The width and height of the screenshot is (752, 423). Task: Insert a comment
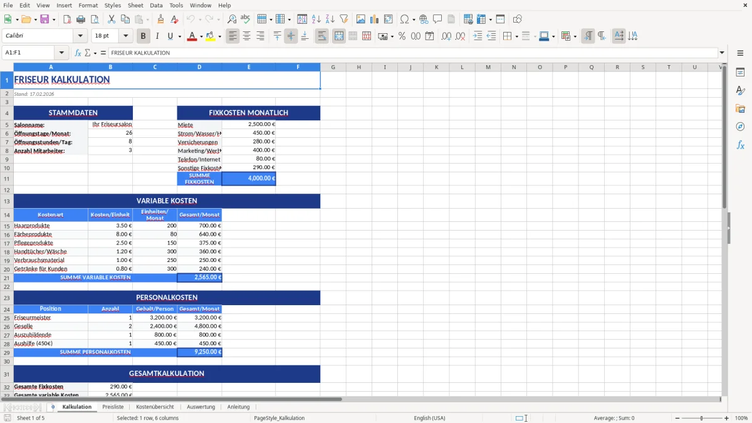pyautogui.click(x=437, y=19)
